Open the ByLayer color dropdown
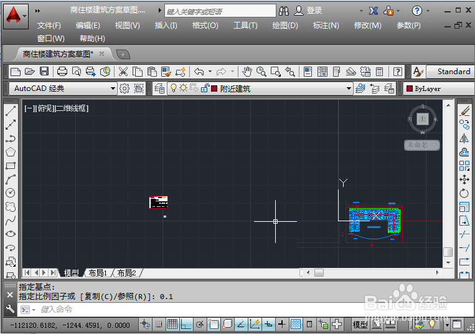The height and width of the screenshot is (334, 475). pos(439,88)
